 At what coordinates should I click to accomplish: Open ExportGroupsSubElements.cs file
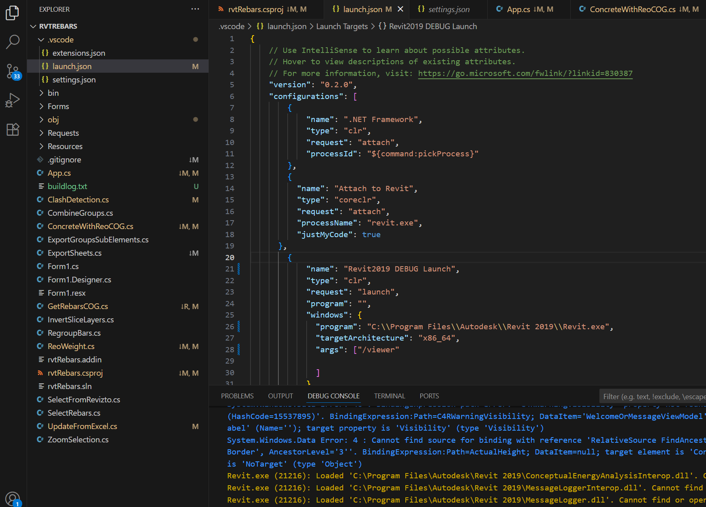pyautogui.click(x=118, y=240)
